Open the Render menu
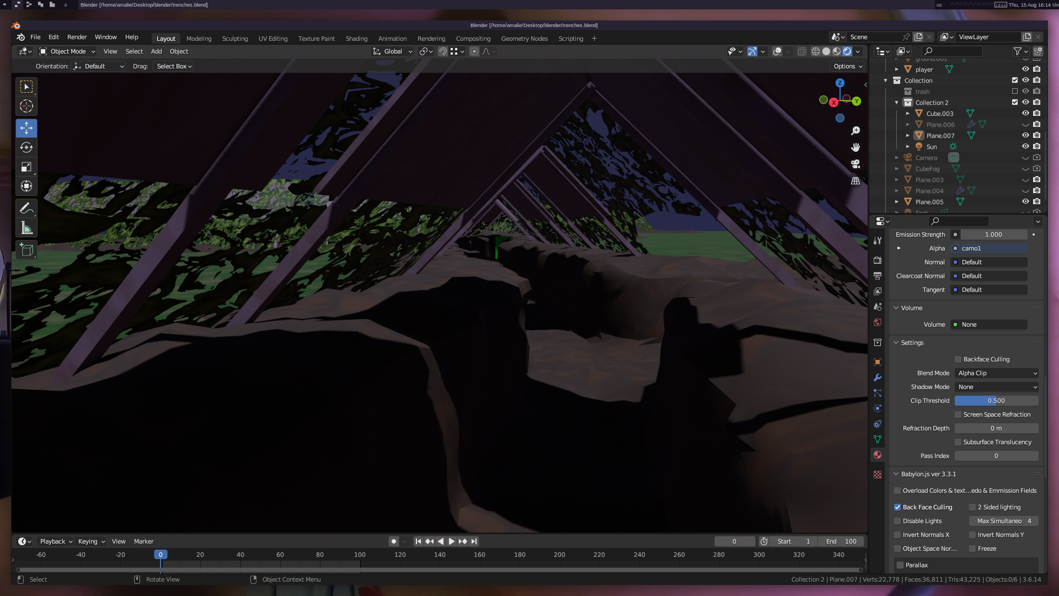The width and height of the screenshot is (1059, 596). [77, 37]
